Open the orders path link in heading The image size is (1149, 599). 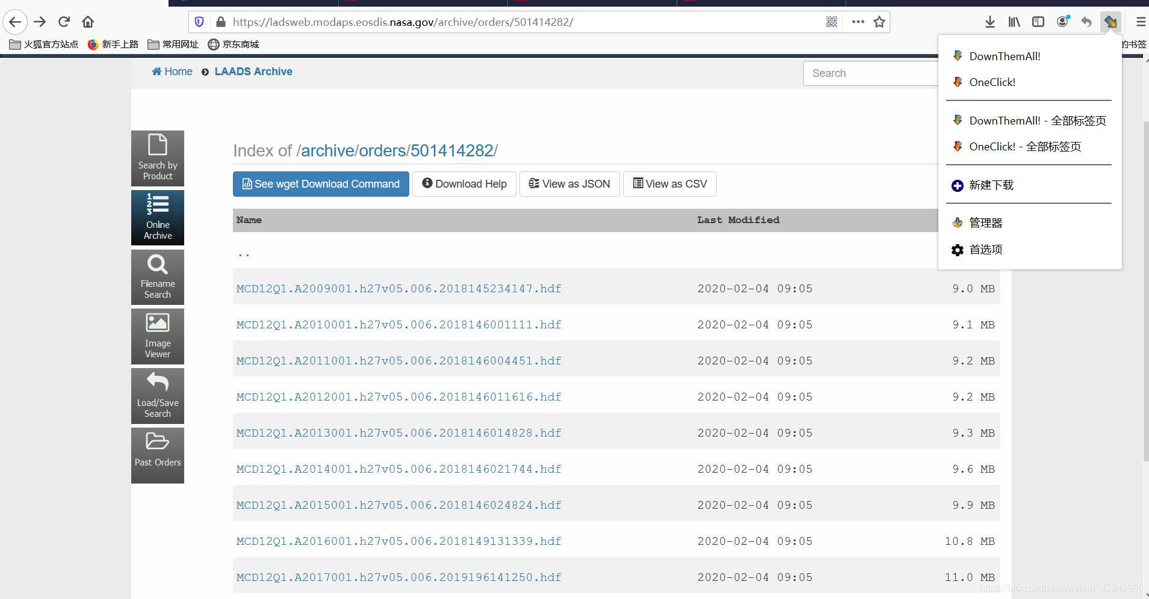383,150
